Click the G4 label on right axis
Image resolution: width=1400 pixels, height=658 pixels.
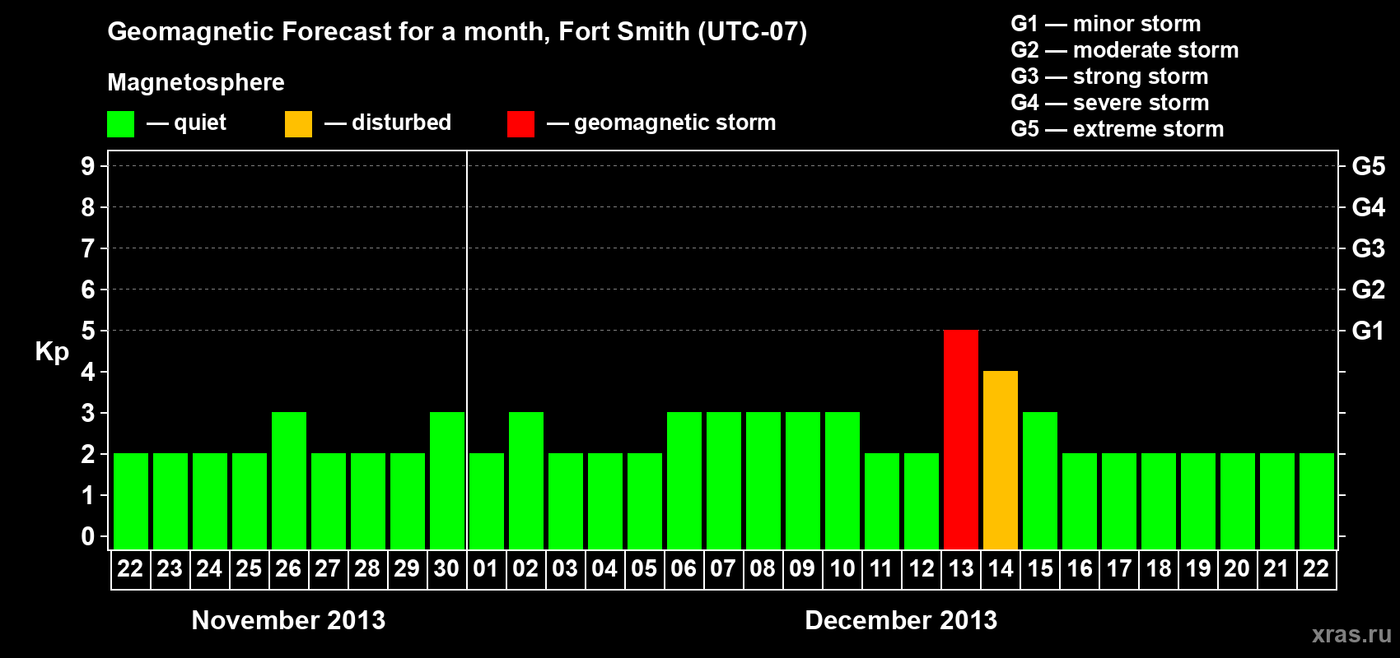point(1368,207)
